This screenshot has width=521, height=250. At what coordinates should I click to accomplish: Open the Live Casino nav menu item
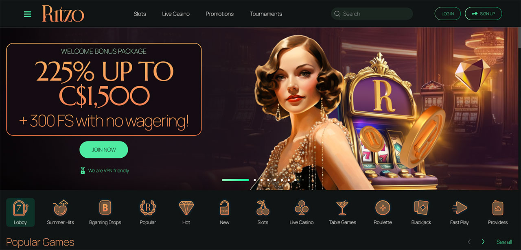pos(176,14)
